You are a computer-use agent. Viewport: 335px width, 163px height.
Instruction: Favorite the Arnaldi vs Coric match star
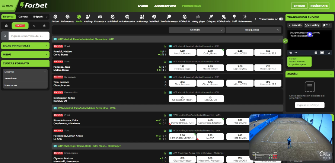(x=165, y=46)
